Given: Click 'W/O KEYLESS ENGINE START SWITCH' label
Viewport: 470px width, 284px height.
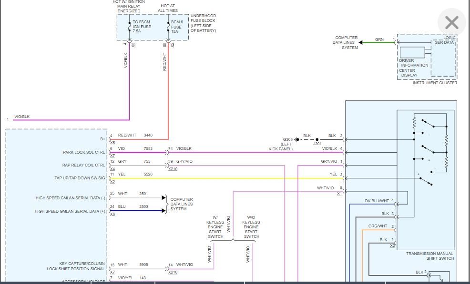Looking at the screenshot, I should click(251, 227).
